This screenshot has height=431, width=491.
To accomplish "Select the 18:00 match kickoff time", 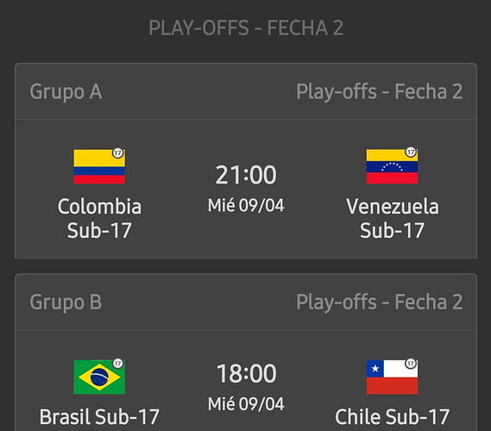I will click(x=247, y=373).
